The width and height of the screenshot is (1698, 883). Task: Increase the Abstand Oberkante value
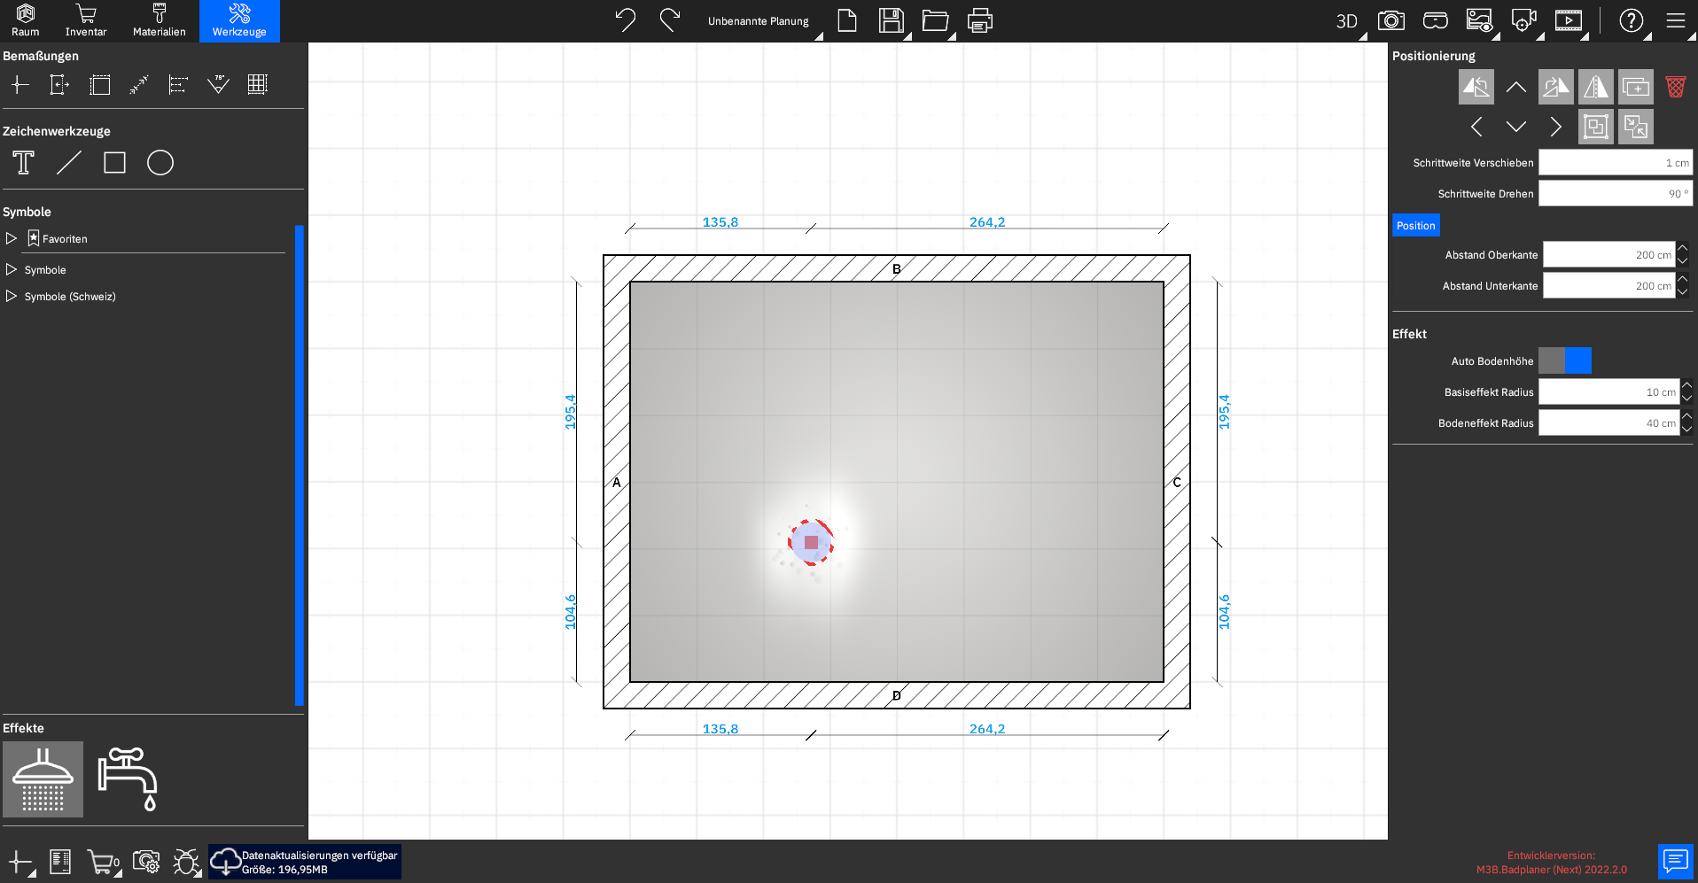pos(1683,248)
